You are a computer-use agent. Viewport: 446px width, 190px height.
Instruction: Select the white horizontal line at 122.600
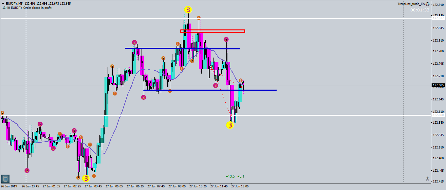[216, 115]
